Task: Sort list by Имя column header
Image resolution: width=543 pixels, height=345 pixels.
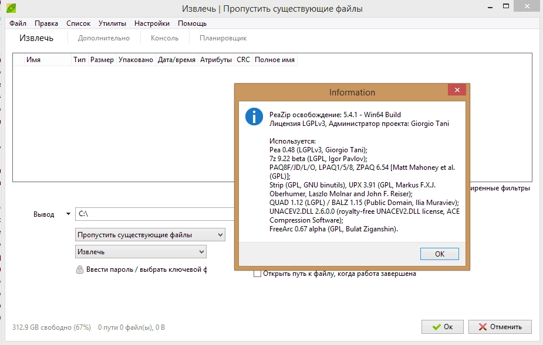Action: pos(47,60)
